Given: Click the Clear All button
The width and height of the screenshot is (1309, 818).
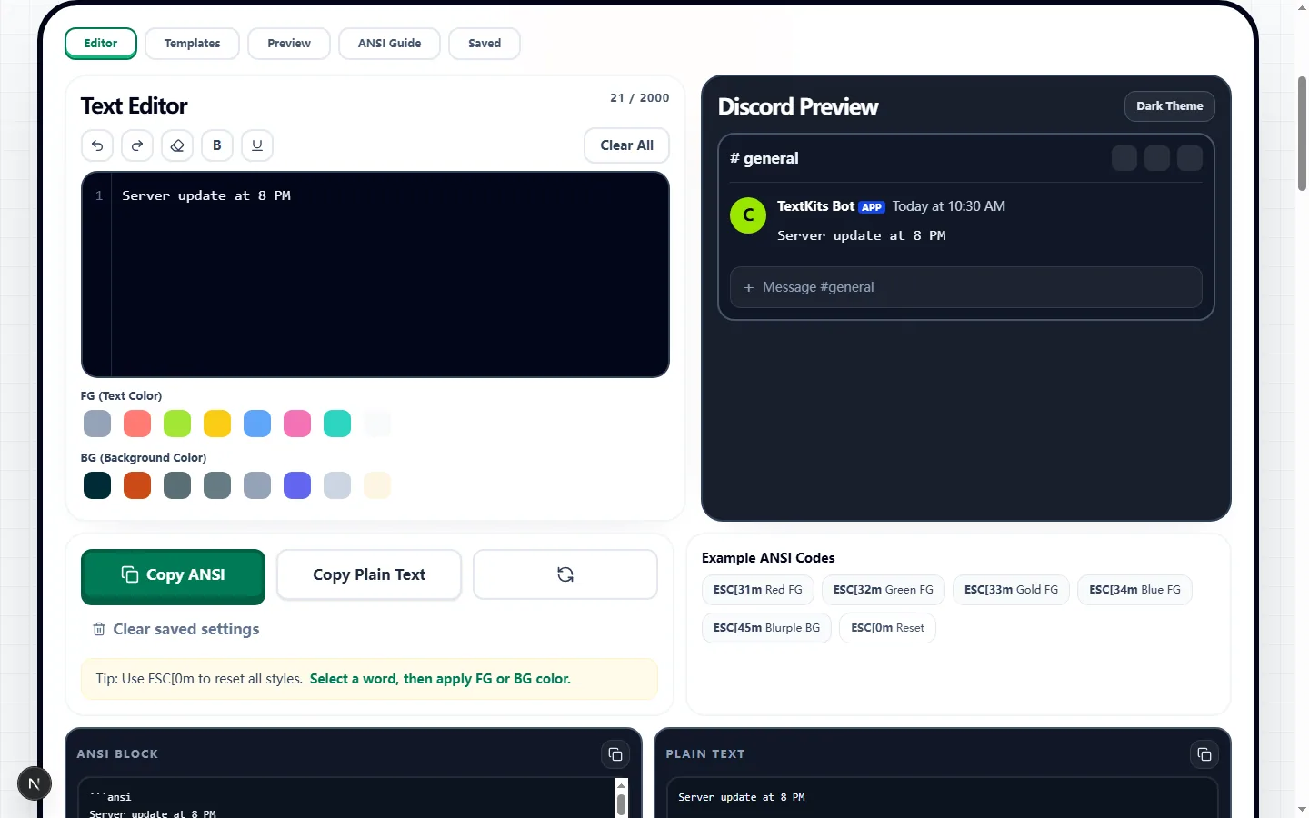Looking at the screenshot, I should pyautogui.click(x=627, y=145).
